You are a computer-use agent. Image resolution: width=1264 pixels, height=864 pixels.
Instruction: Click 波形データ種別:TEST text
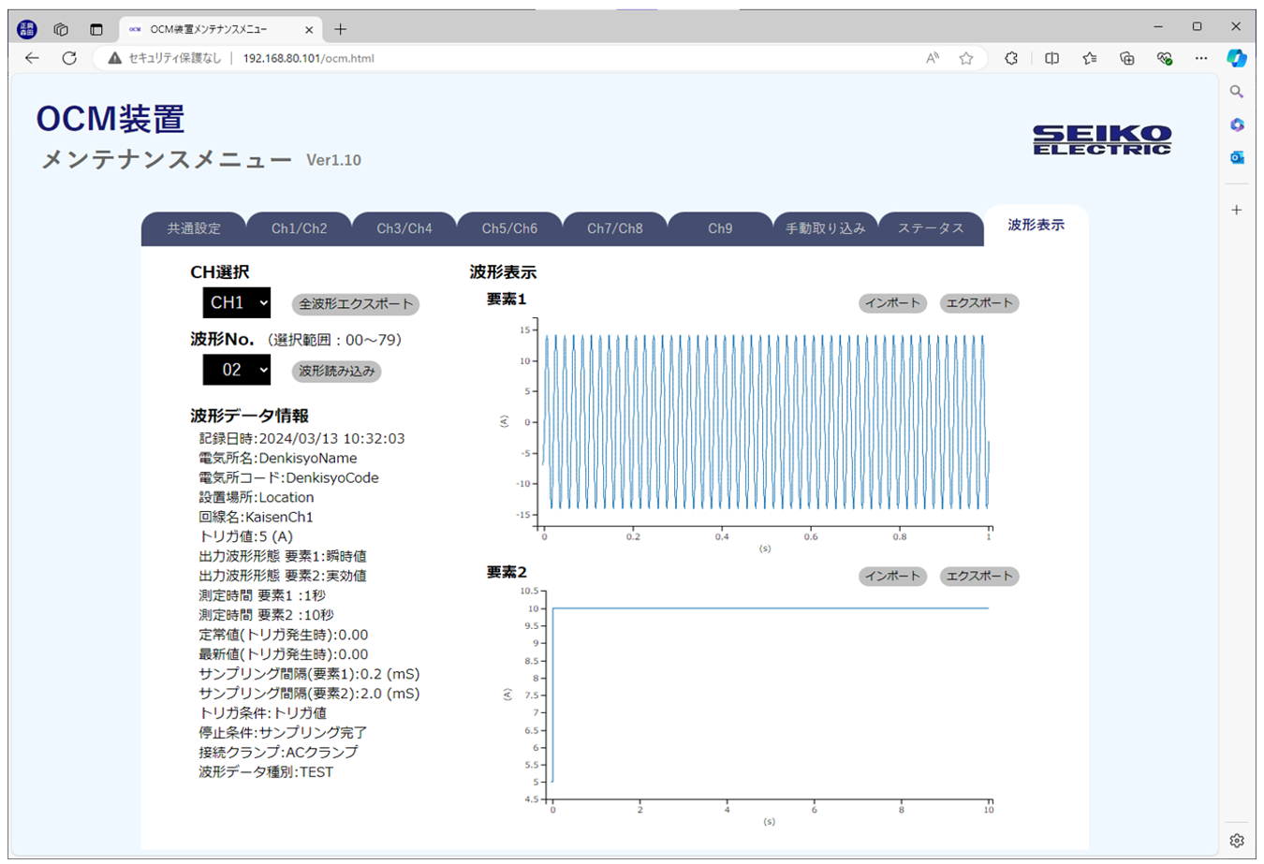(266, 772)
